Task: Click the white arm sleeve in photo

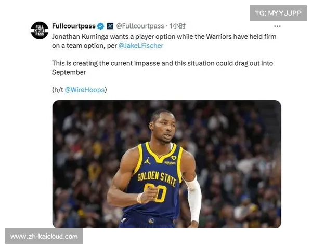Action: (193, 199)
